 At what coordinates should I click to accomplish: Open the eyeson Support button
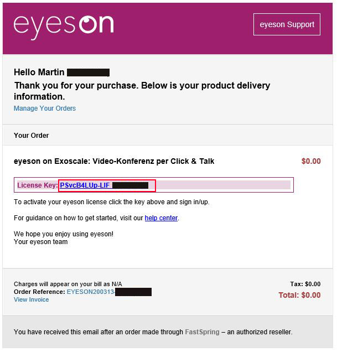coord(287,24)
